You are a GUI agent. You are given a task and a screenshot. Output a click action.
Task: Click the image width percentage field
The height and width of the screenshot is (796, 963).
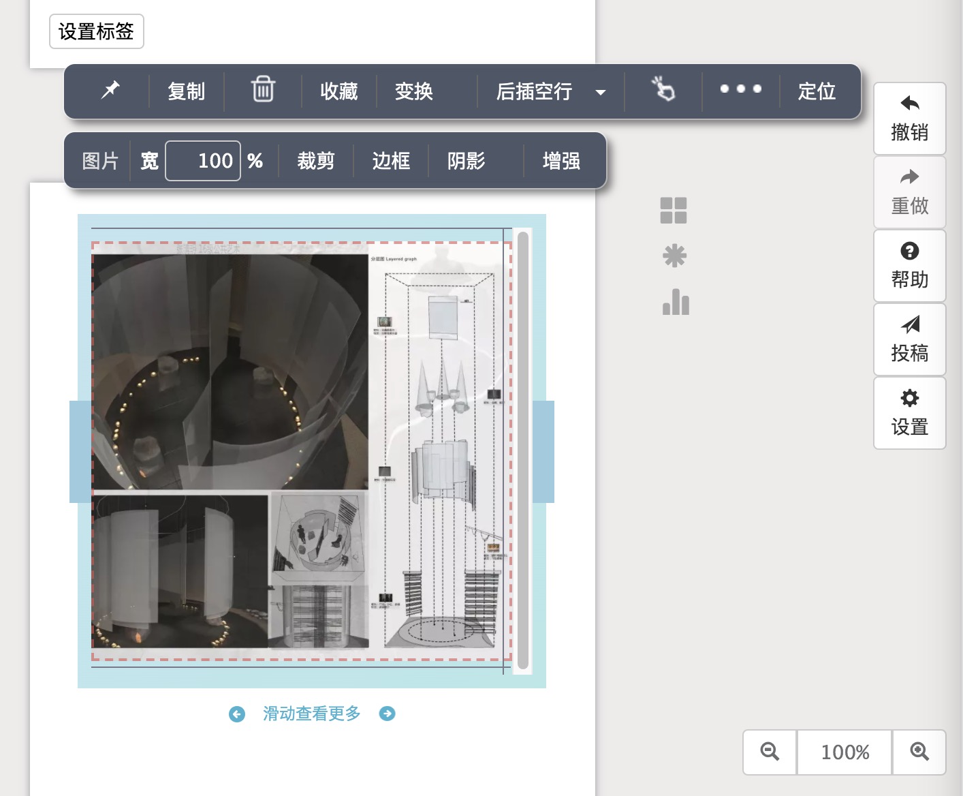pyautogui.click(x=203, y=161)
